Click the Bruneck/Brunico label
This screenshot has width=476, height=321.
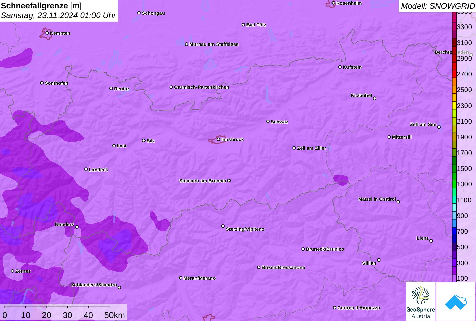(x=325, y=249)
